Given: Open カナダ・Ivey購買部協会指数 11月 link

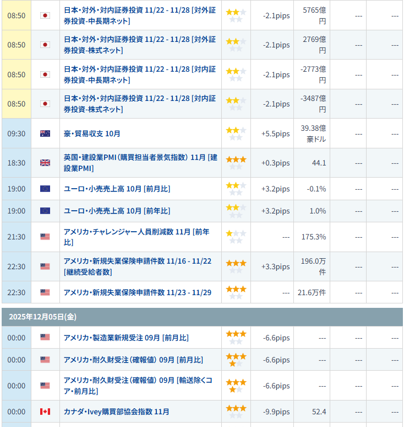Looking at the screenshot, I should (x=116, y=412).
